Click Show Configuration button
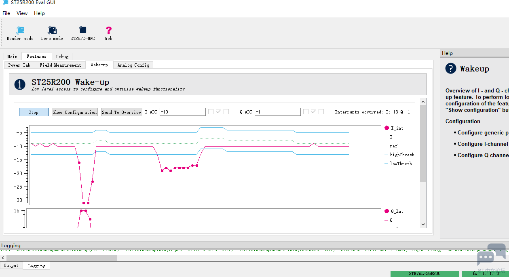 pyautogui.click(x=75, y=112)
